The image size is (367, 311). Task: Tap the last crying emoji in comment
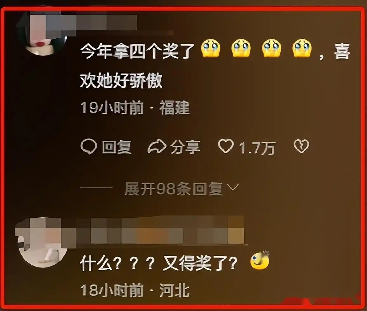302,48
